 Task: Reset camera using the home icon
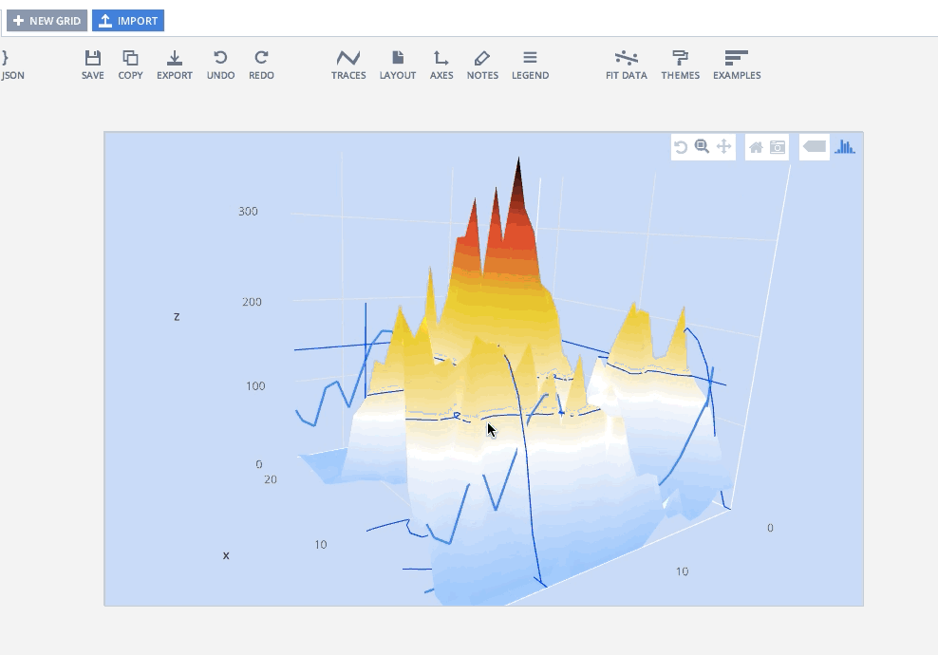coord(756,146)
